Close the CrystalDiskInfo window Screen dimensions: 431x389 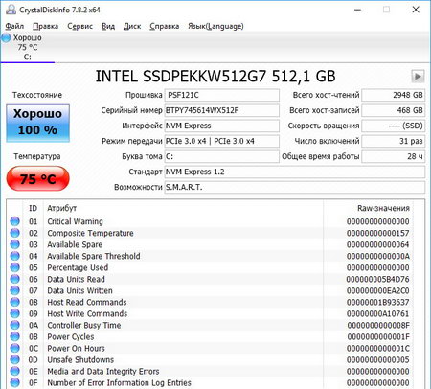click(x=416, y=10)
